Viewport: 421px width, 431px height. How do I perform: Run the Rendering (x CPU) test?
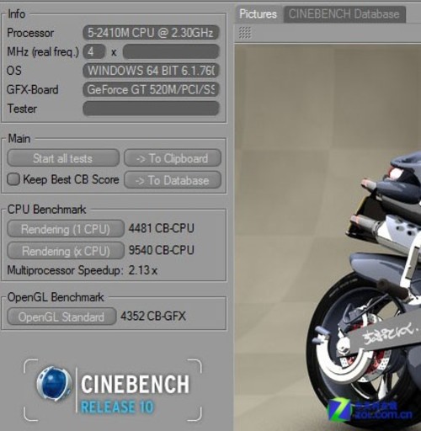[66, 251]
